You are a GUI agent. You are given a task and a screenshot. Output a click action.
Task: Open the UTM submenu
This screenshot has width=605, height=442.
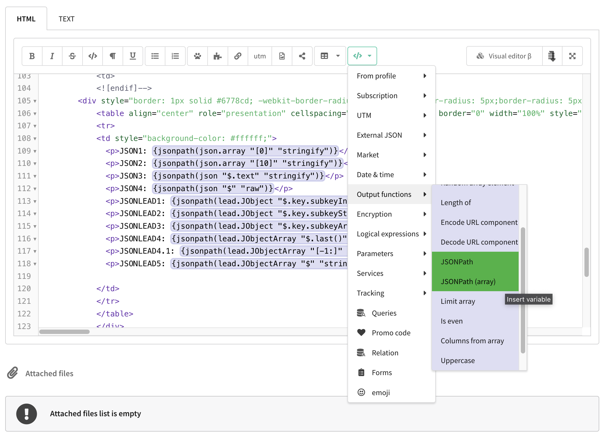[392, 115]
